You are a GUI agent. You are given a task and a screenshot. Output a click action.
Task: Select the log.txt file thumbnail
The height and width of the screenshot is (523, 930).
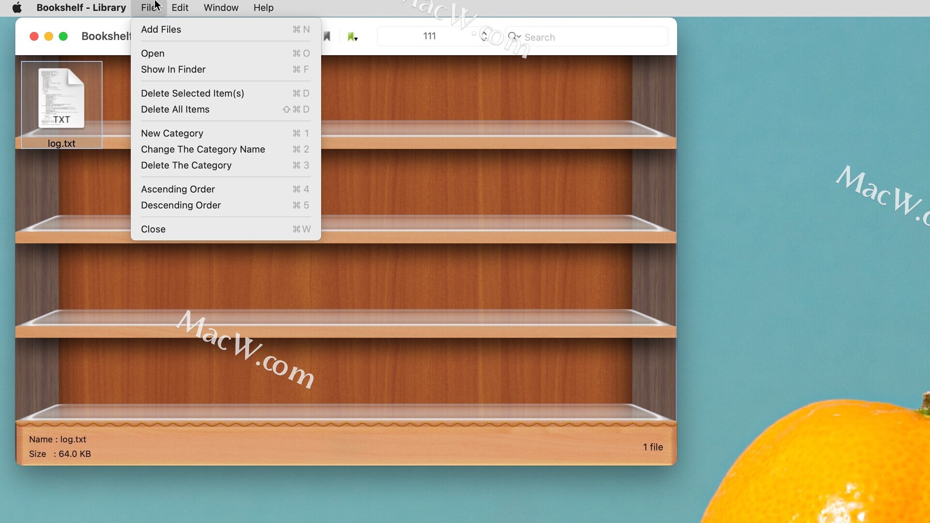tap(62, 99)
